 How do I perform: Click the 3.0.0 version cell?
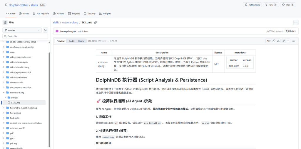247,66
